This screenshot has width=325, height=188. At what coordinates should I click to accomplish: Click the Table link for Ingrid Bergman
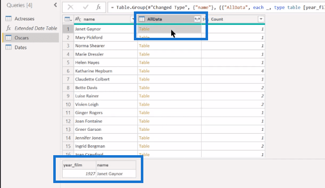pyautogui.click(x=144, y=146)
